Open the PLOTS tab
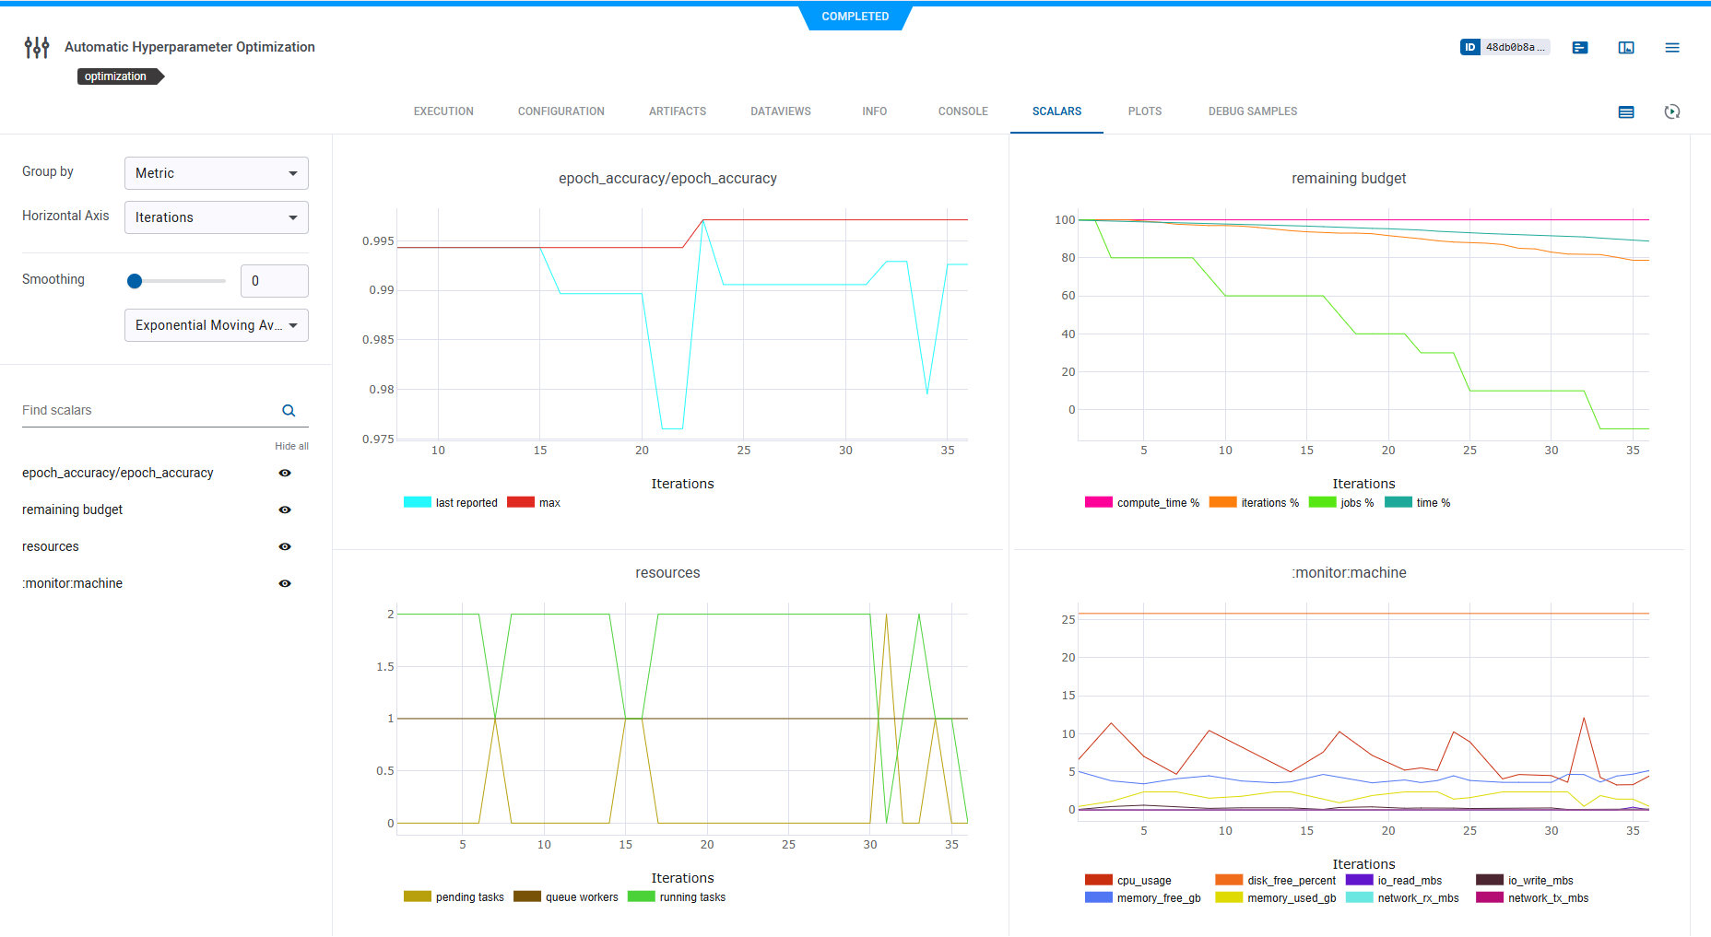This screenshot has height=937, width=1711. point(1144,111)
